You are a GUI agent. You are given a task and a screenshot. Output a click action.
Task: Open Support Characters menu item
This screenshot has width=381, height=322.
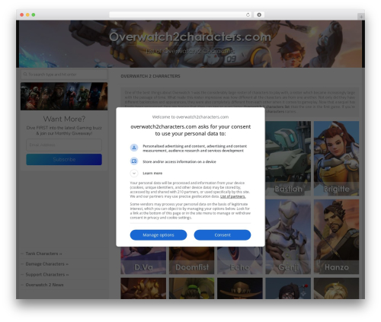point(47,274)
